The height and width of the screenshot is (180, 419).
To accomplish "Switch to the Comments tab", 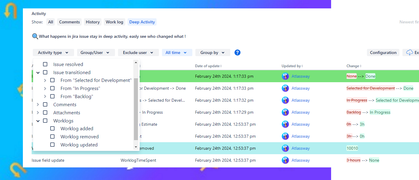I will click(70, 22).
